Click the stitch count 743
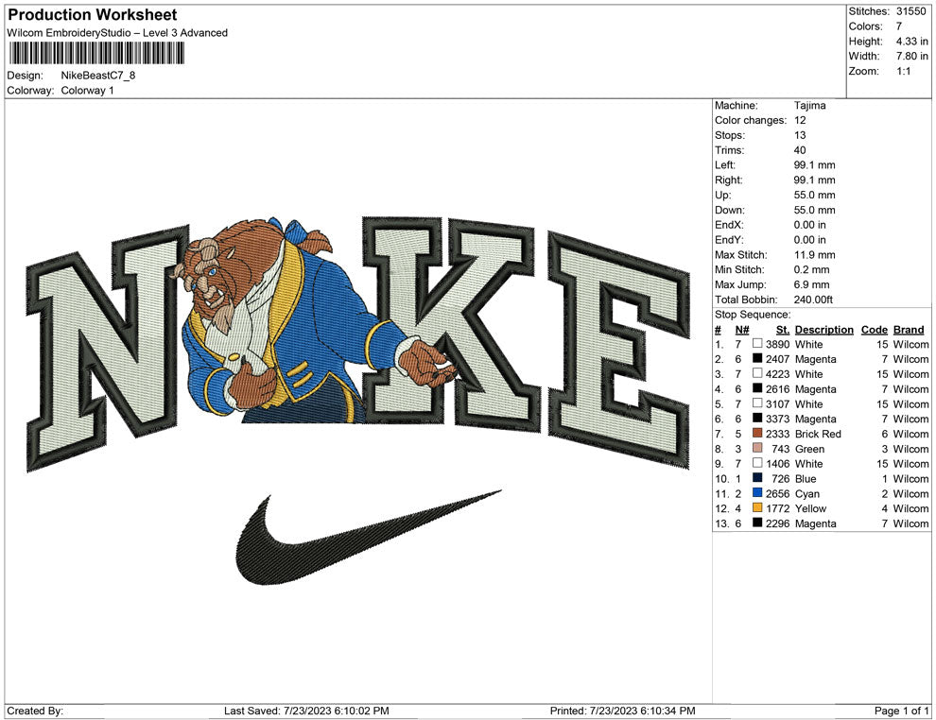The image size is (936, 720). click(780, 449)
